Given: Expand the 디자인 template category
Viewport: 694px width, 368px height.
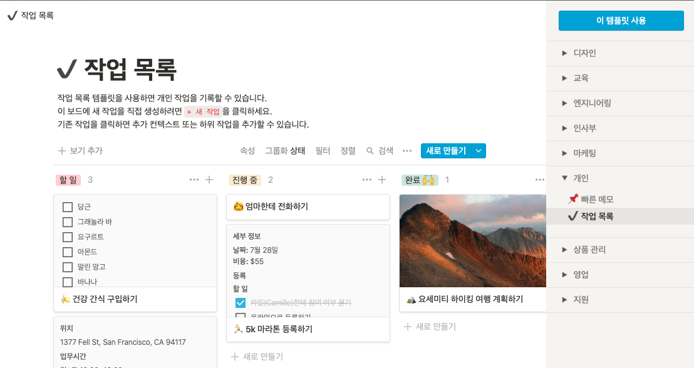Looking at the screenshot, I should pyautogui.click(x=564, y=53).
